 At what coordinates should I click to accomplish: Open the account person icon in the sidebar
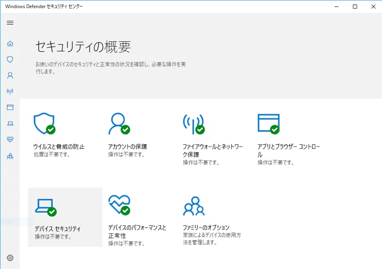coord(10,75)
